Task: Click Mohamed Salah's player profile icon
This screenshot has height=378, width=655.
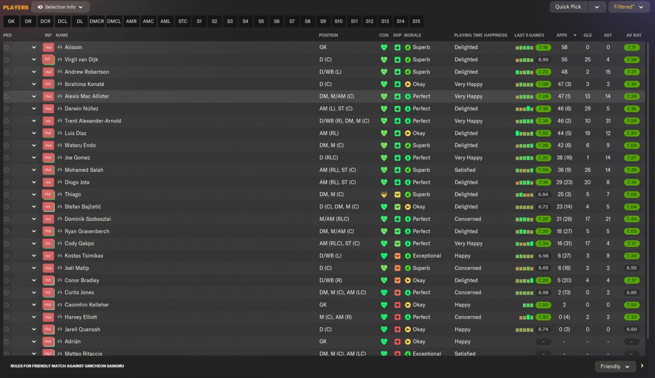Action: click(x=60, y=170)
